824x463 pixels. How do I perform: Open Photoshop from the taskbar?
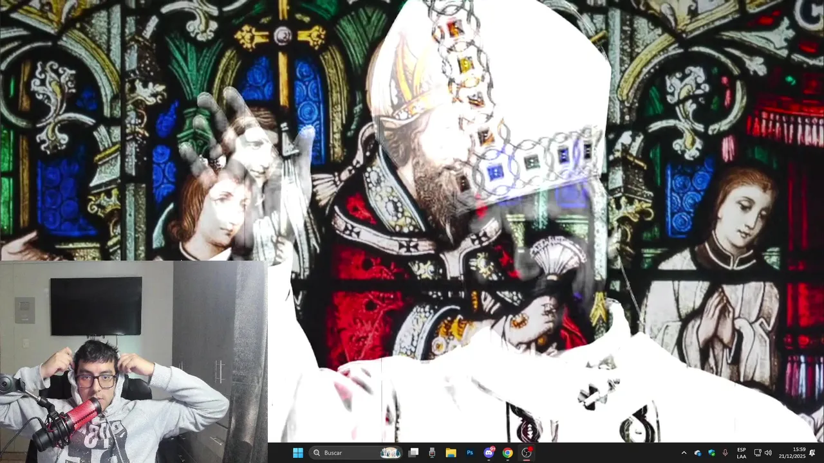(x=470, y=453)
